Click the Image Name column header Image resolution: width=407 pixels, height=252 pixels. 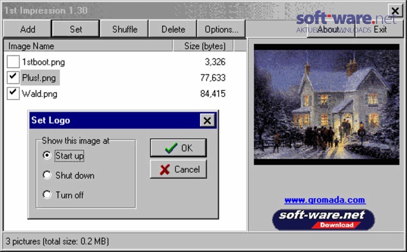[88, 46]
